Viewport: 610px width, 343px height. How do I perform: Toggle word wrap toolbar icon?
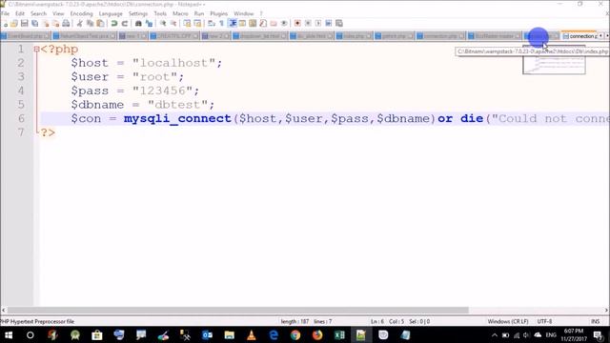coord(212,23)
